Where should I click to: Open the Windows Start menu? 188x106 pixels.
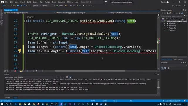pyautogui.click(x=2, y=104)
